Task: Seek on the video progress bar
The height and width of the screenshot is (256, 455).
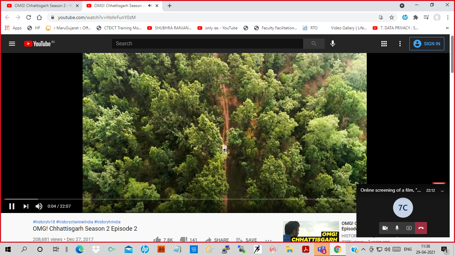Action: pyautogui.click(x=180, y=199)
